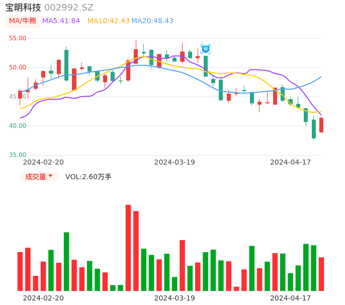Click the MA20:48.43 legend label
The height and width of the screenshot is (305, 345).
click(152, 21)
